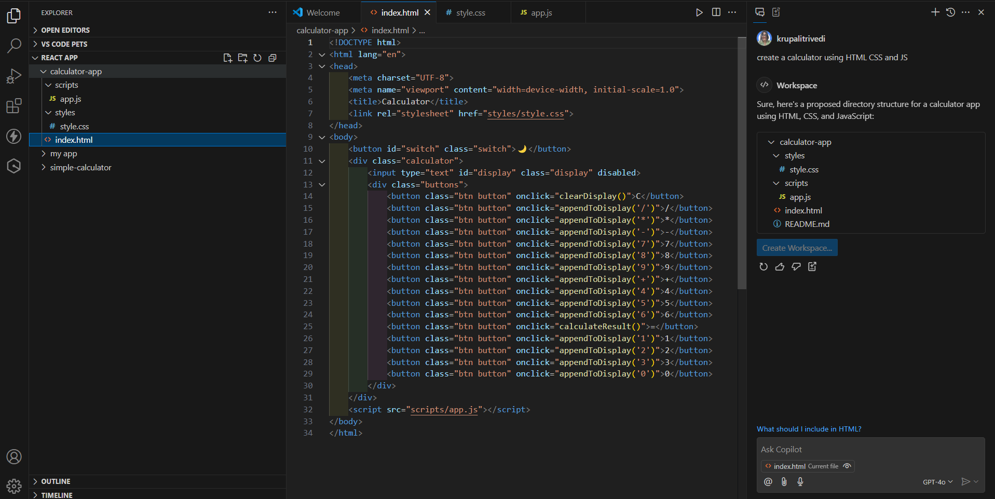Split the editor to the right
995x499 pixels.
click(716, 12)
